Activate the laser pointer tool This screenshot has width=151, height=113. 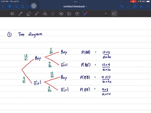(x=85, y=13)
